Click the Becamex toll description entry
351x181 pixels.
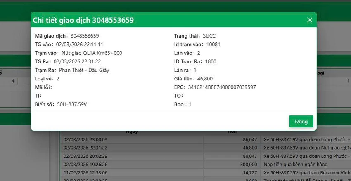click(307, 173)
